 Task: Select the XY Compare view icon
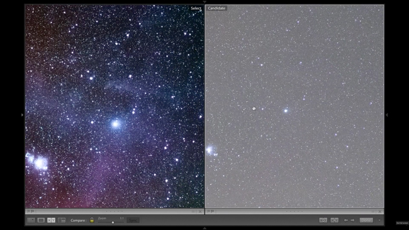click(51, 221)
